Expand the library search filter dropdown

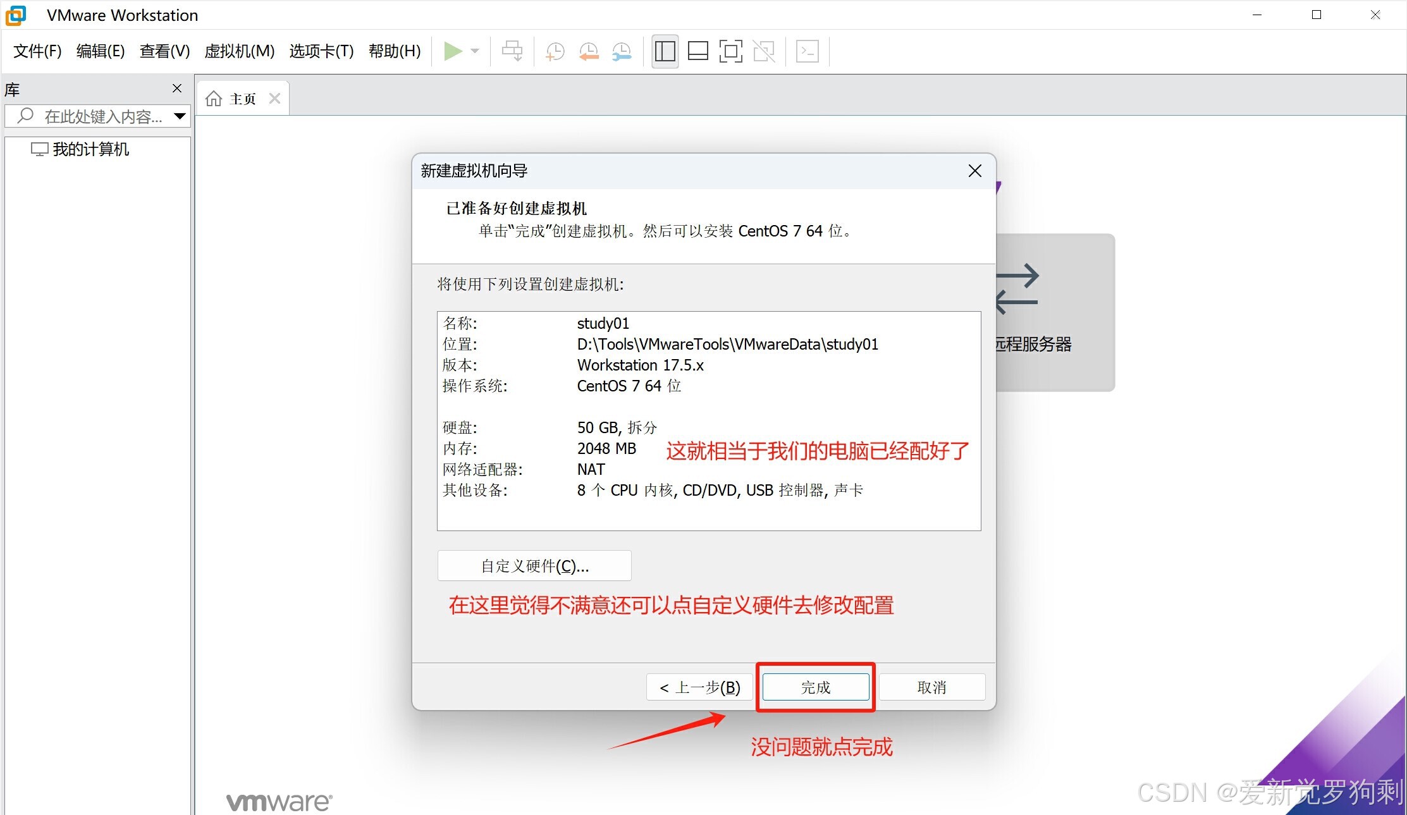coord(180,116)
